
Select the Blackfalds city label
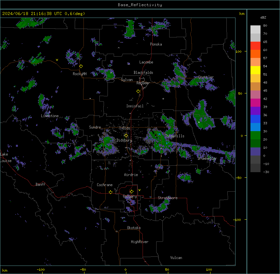(x=143, y=73)
